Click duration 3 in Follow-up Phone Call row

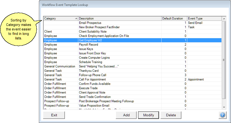point(174,75)
